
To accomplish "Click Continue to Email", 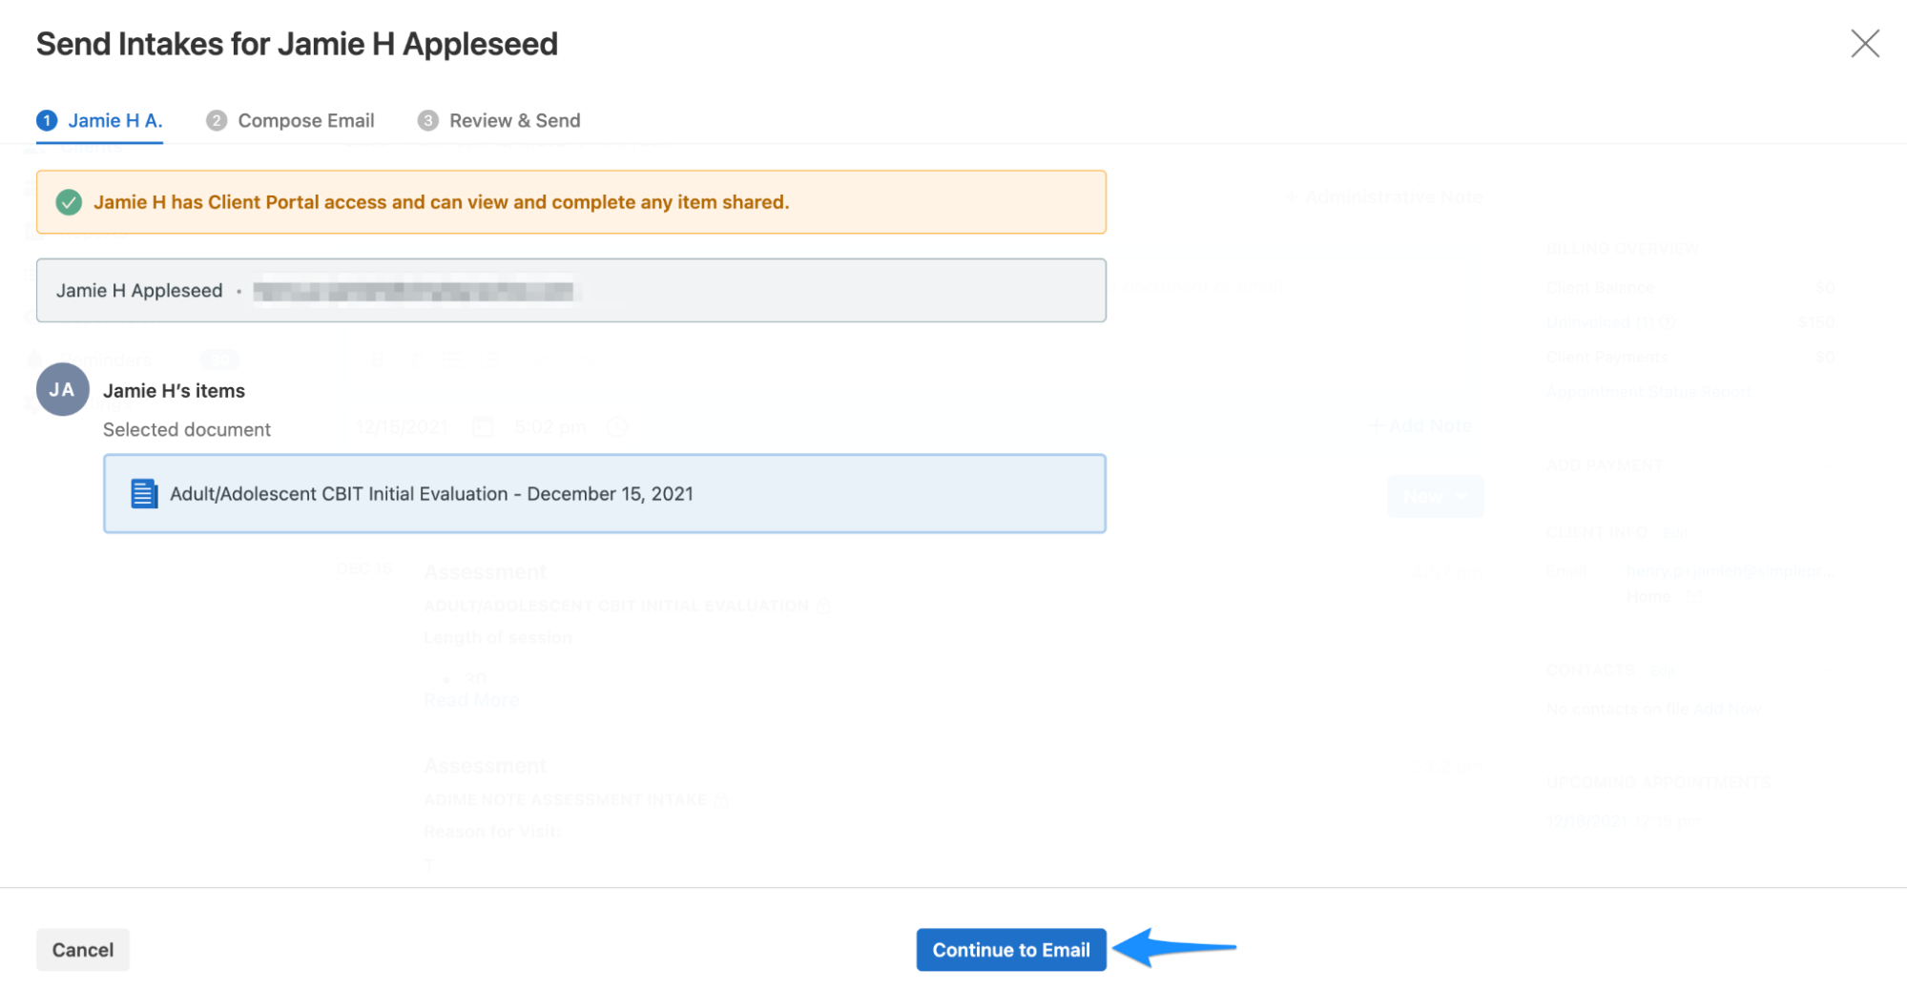I will point(1011,949).
